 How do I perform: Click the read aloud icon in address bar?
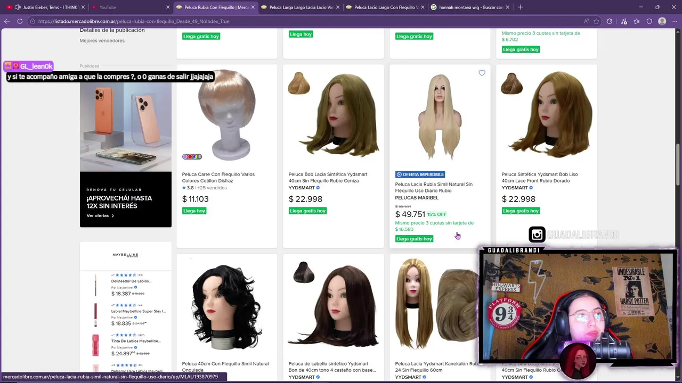(x=586, y=21)
